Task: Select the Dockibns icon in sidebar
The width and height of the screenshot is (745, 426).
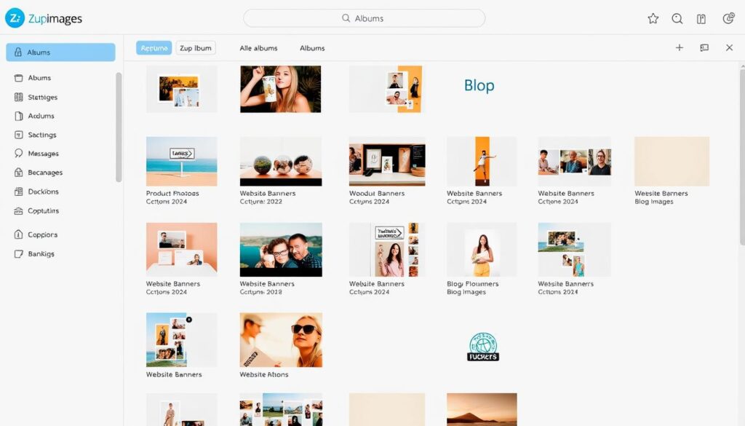Action: pos(18,192)
